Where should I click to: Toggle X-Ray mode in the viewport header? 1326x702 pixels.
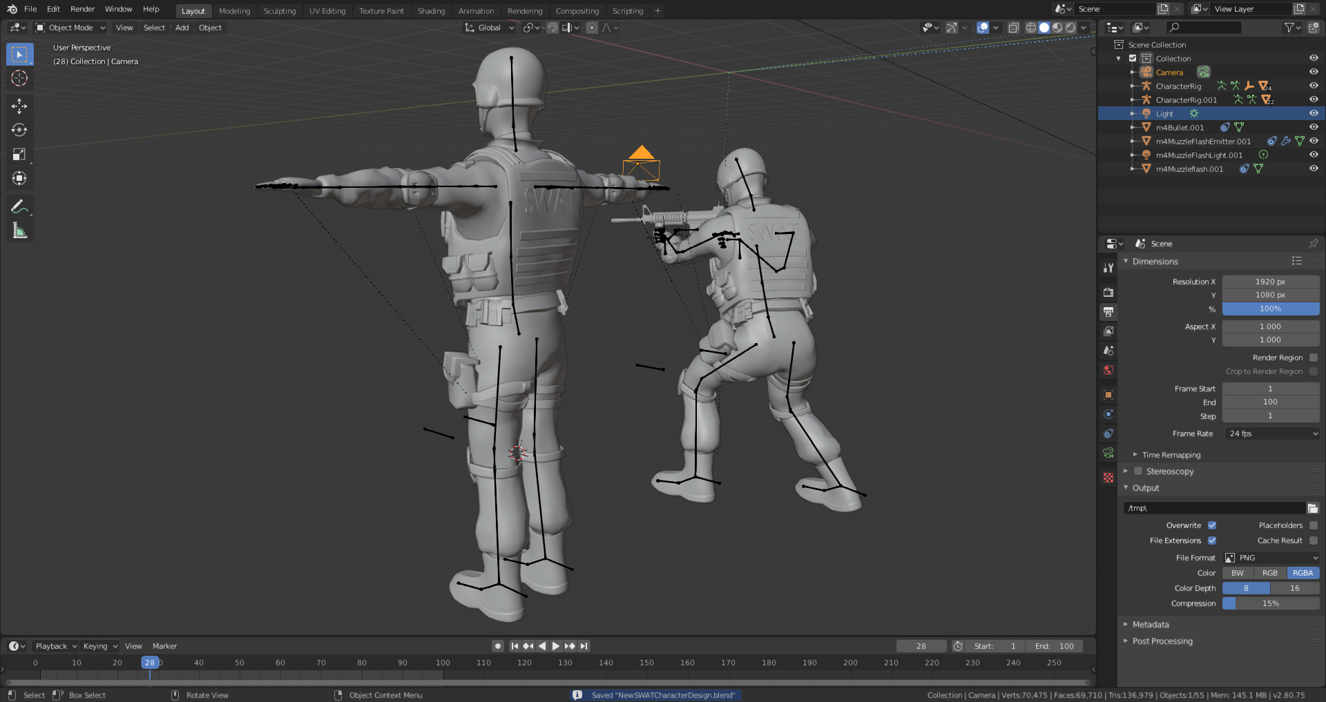coord(1014,28)
